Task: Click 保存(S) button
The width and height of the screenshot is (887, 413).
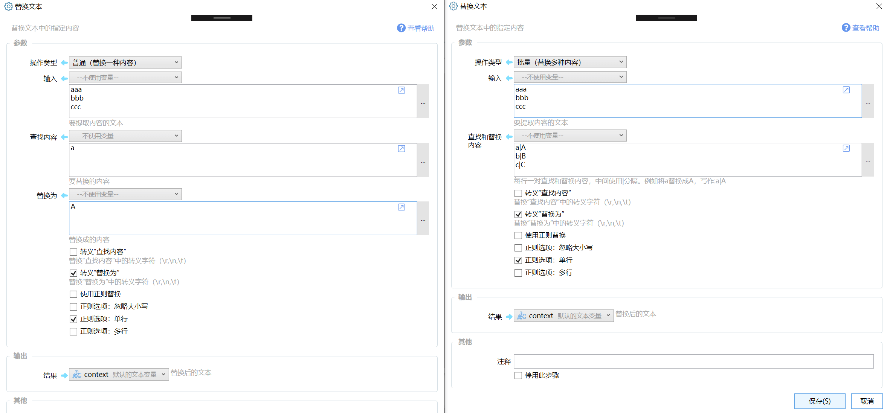Action: (x=820, y=401)
